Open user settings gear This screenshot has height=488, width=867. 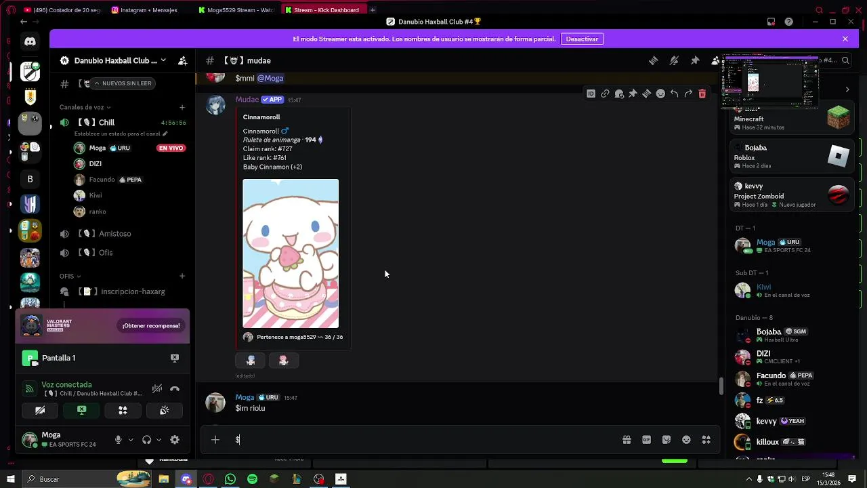[x=175, y=440]
